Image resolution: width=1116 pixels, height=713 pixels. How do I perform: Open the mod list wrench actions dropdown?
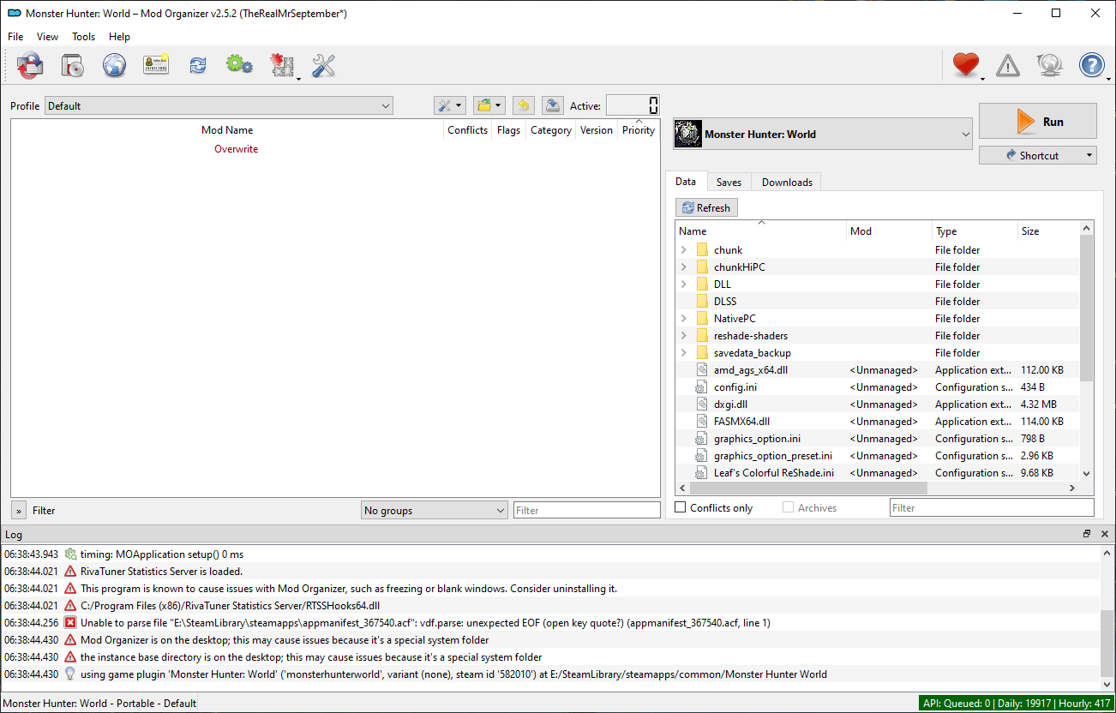[450, 105]
